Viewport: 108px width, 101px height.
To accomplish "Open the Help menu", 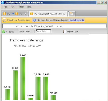I will [29, 7].
